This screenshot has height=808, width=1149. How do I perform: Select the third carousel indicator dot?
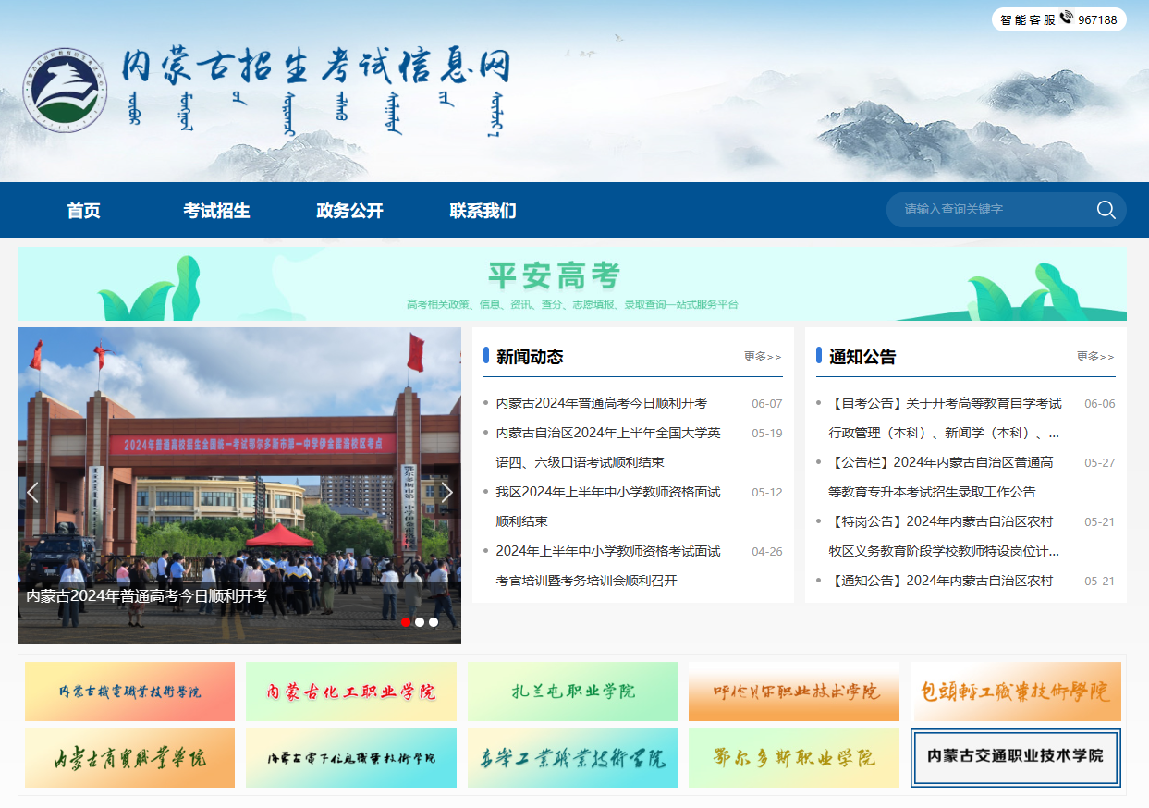click(x=434, y=622)
